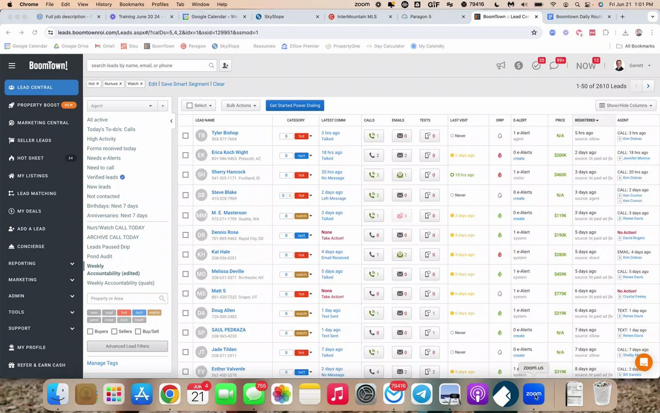Image resolution: width=660 pixels, height=413 pixels.
Task: Click the email button for Kat Hale
Action: point(401,255)
